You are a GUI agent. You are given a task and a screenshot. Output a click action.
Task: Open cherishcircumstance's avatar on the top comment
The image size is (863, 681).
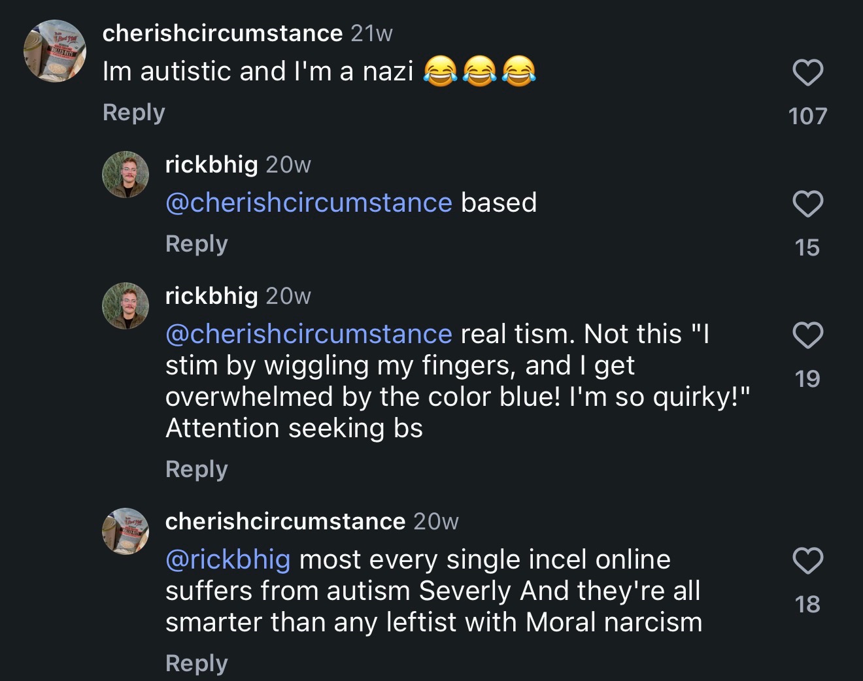coord(55,51)
